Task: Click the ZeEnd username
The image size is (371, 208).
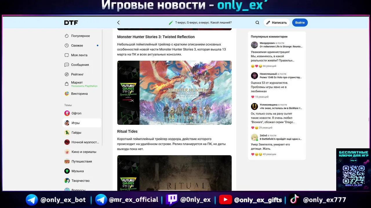Action: (263, 135)
